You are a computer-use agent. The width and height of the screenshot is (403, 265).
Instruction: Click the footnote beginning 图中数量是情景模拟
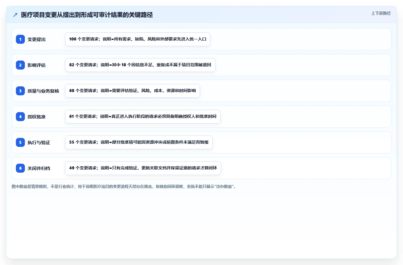124,187
